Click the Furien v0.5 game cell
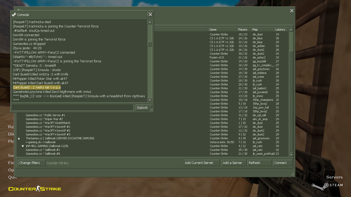The width and height of the screenshot is (351, 197). (217, 57)
